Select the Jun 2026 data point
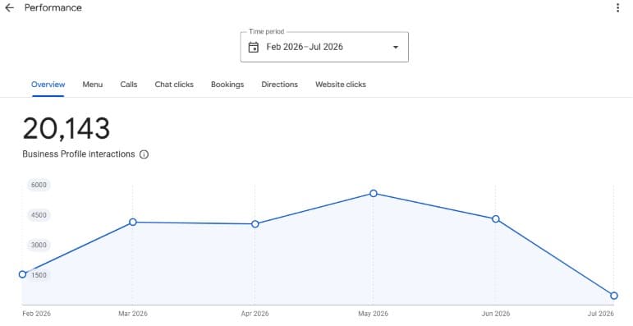This screenshot has width=633, height=326. pos(496,219)
